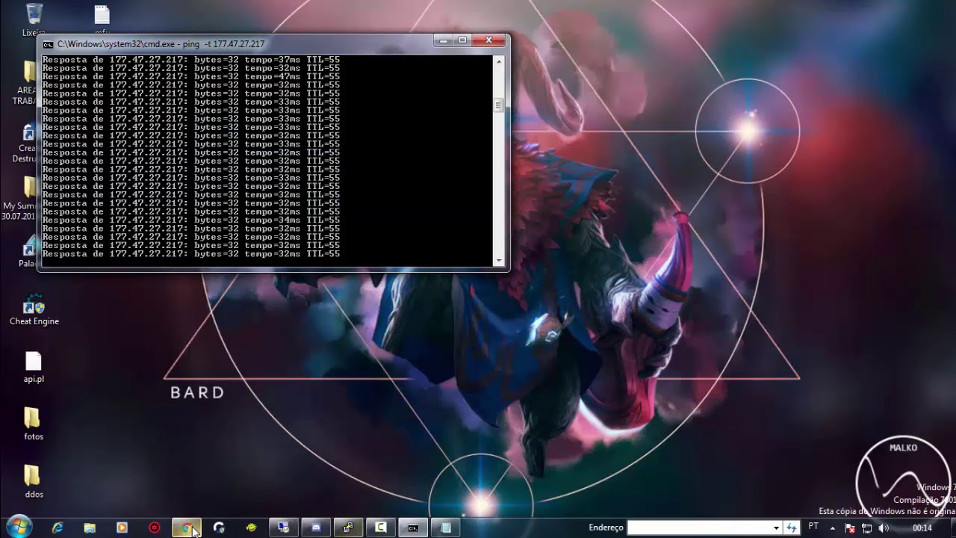This screenshot has width=956, height=538.
Task: Switch to the green C app in taskbar
Action: click(x=380, y=528)
